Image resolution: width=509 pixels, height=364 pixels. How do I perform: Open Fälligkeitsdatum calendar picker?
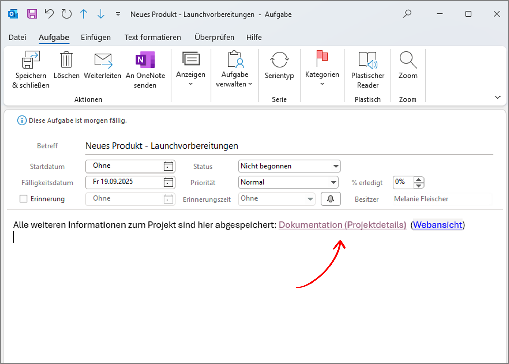(168, 182)
